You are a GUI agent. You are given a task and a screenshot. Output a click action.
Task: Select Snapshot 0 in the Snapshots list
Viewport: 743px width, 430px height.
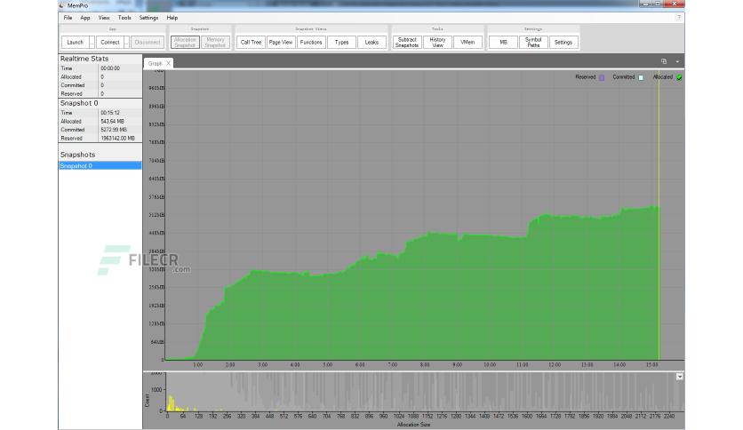[100, 166]
